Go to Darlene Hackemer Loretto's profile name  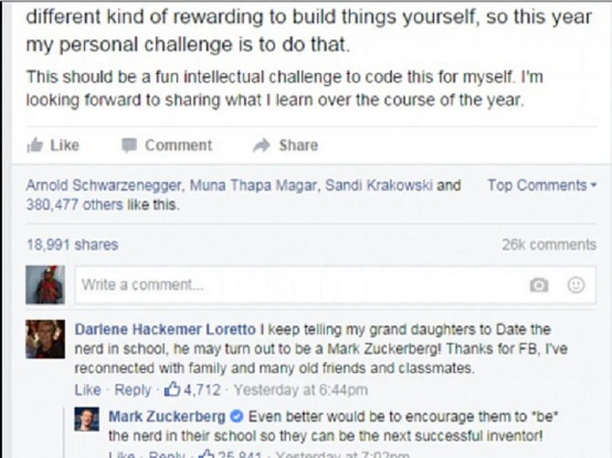point(164,329)
